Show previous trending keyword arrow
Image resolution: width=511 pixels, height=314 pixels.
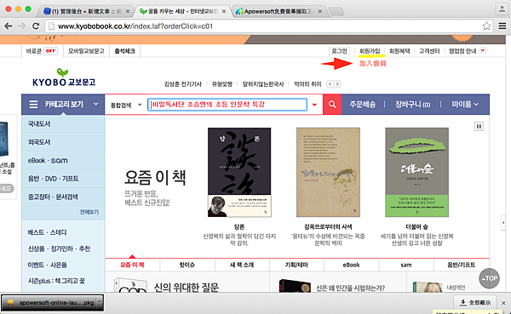click(330, 84)
